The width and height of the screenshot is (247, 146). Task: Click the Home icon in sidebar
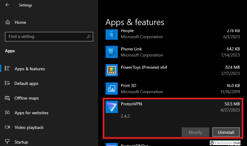[8, 22]
